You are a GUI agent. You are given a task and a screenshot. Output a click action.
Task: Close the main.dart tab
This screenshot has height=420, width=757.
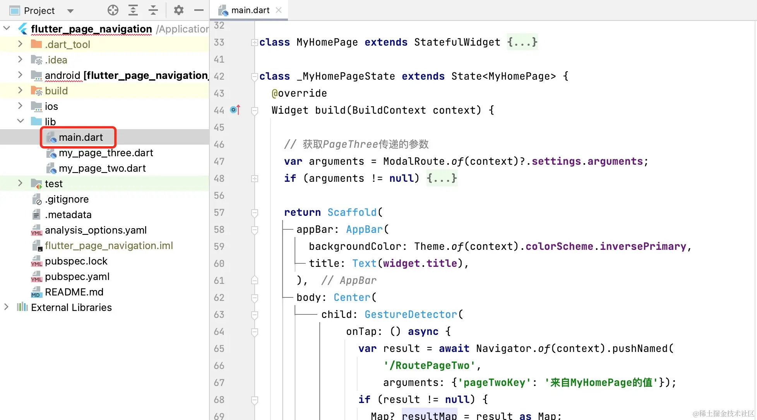[x=279, y=10]
